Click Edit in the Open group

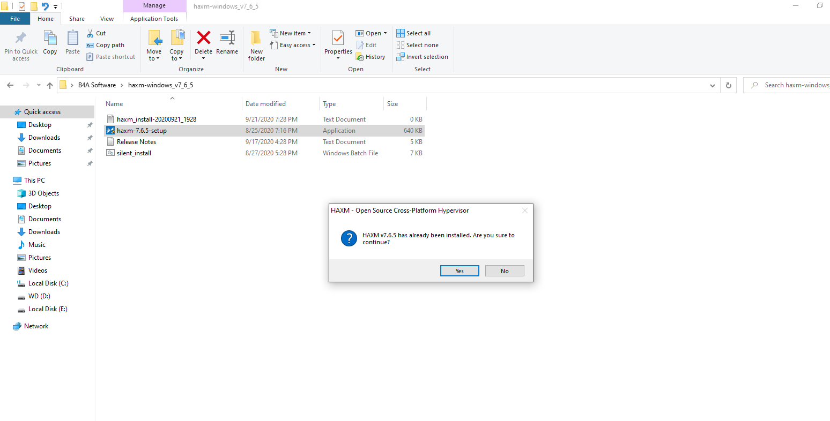point(366,45)
